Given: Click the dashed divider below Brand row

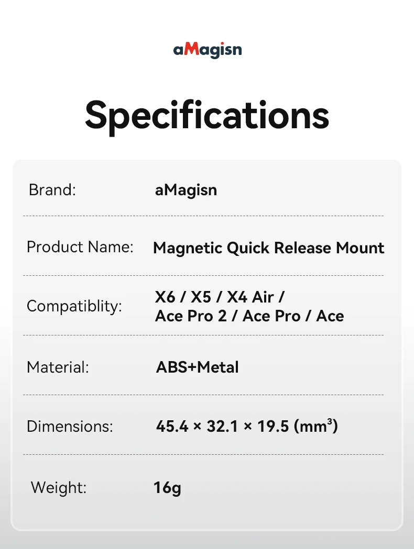Looking at the screenshot, I should pos(203,216).
